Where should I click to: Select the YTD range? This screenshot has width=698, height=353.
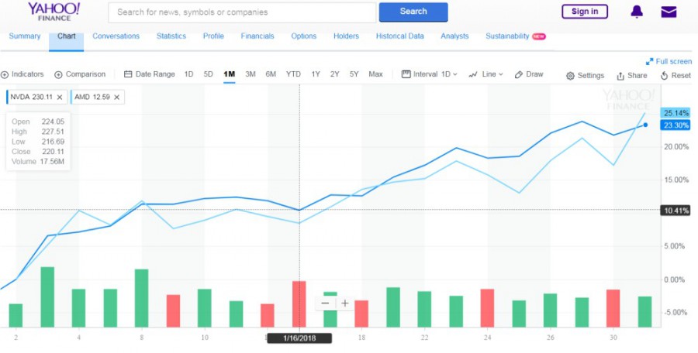(293, 74)
